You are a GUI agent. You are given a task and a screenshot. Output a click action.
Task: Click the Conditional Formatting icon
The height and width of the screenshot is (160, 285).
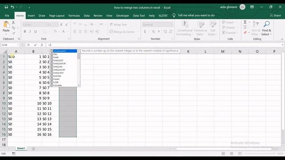tap(185, 24)
